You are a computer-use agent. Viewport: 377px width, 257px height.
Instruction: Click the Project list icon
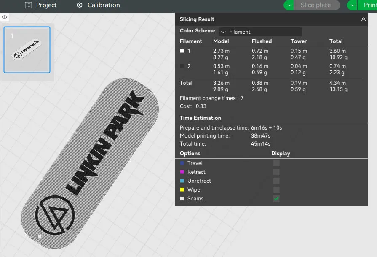(x=28, y=5)
